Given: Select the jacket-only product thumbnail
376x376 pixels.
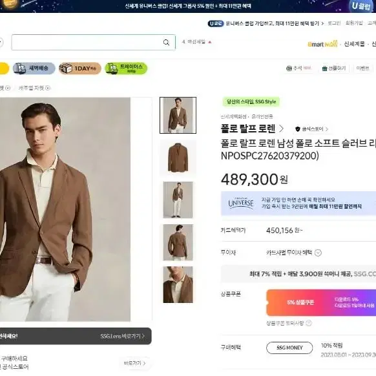Looking at the screenshot, I should pos(178,158).
